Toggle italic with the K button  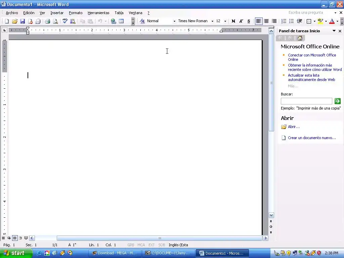241,21
